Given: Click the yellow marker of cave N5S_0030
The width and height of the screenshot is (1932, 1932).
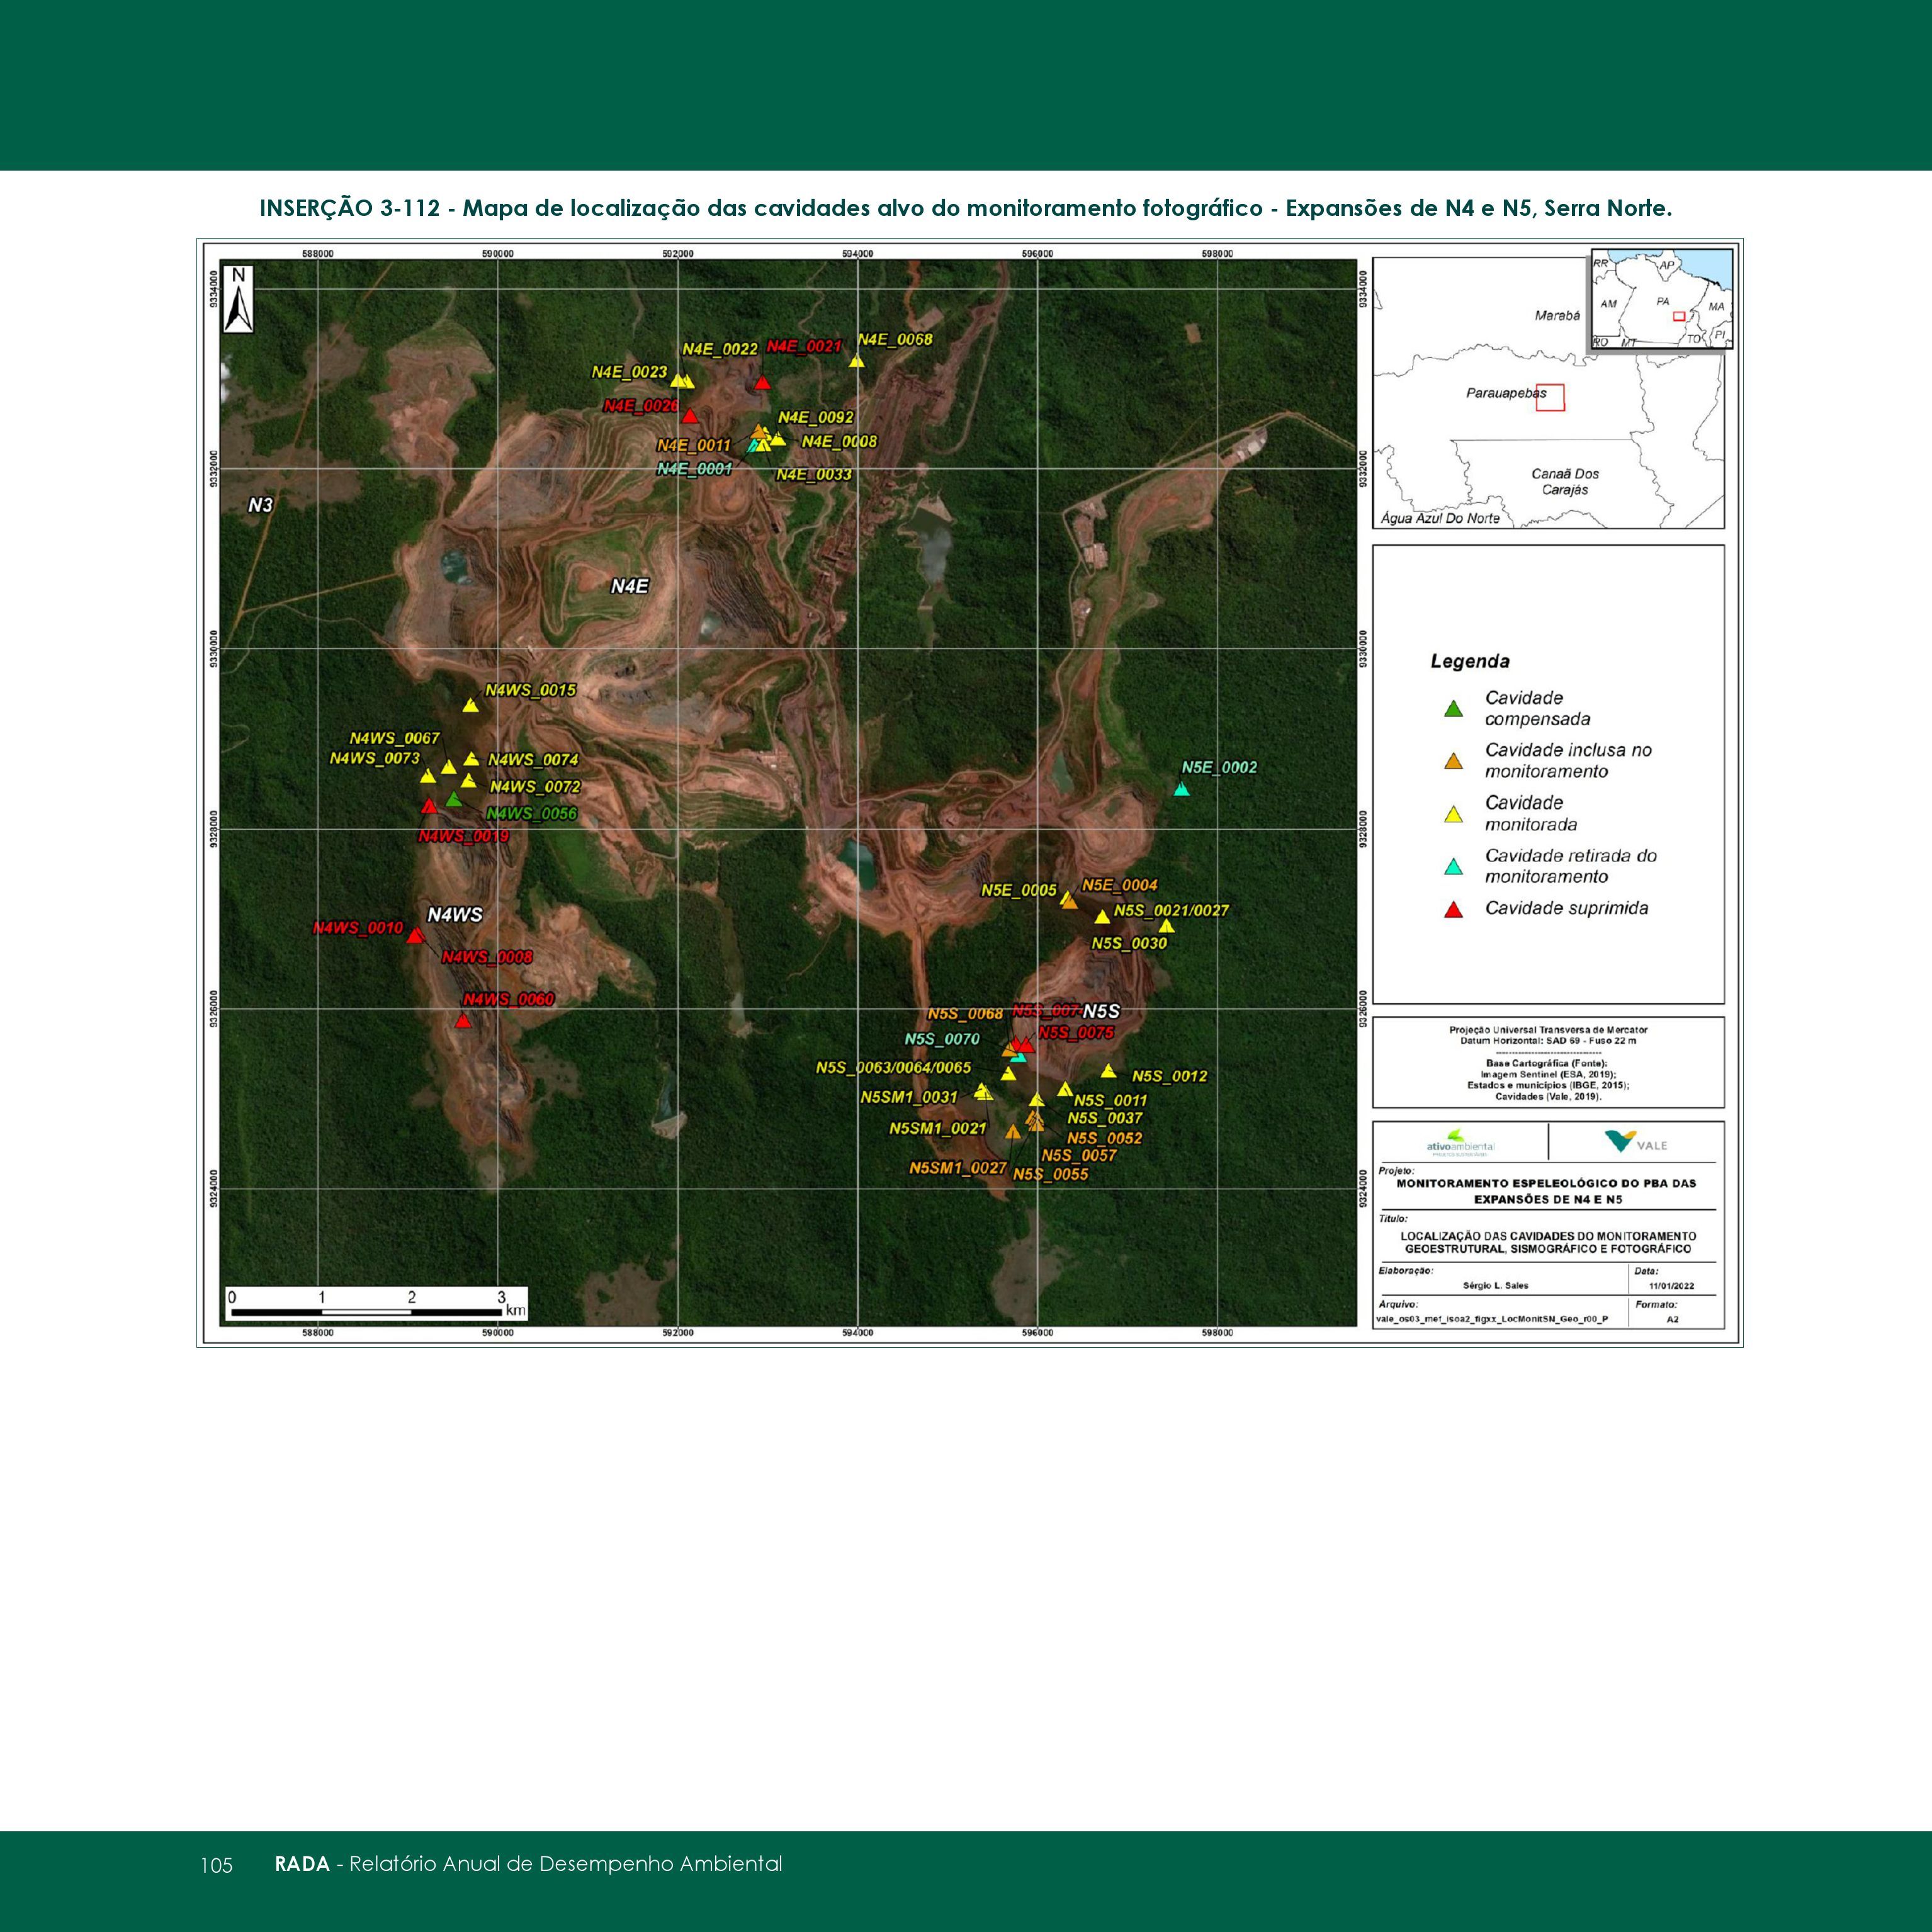Looking at the screenshot, I should tap(1166, 925).
